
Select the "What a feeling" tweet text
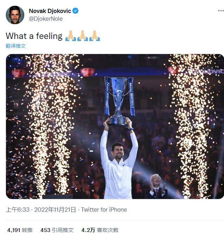click(34, 36)
